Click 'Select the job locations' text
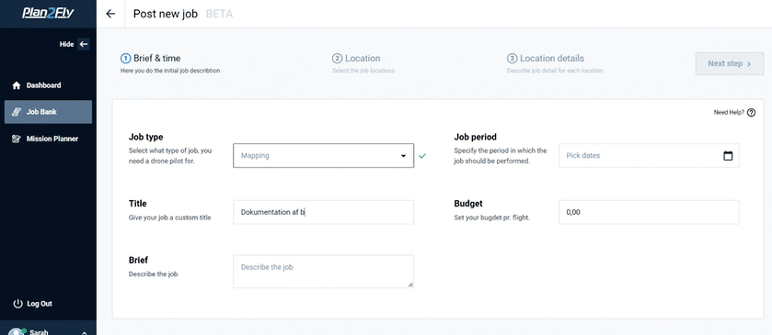The image size is (772, 335). click(363, 71)
